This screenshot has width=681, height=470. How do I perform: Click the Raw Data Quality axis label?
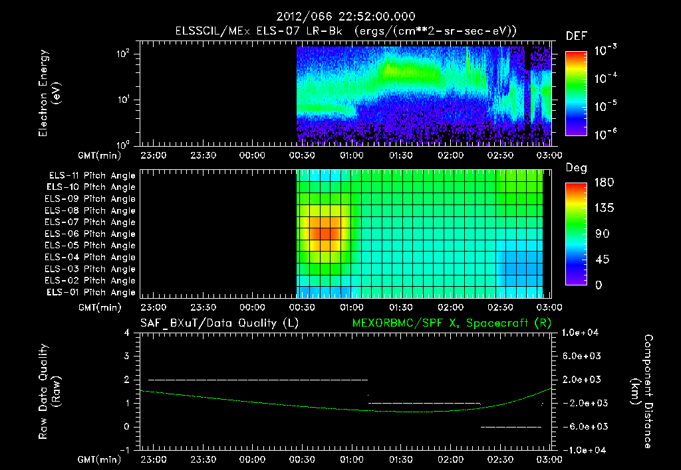[x=49, y=392]
